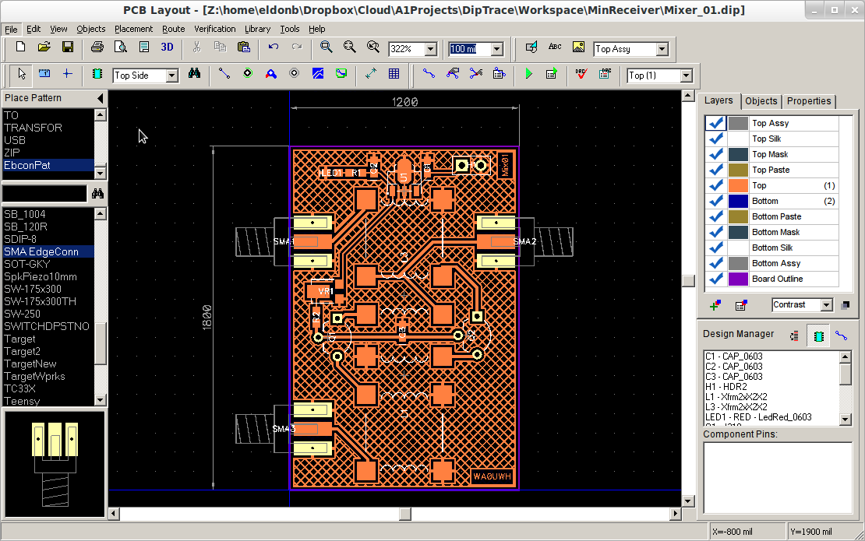Select the route manual trace tool

[224, 74]
